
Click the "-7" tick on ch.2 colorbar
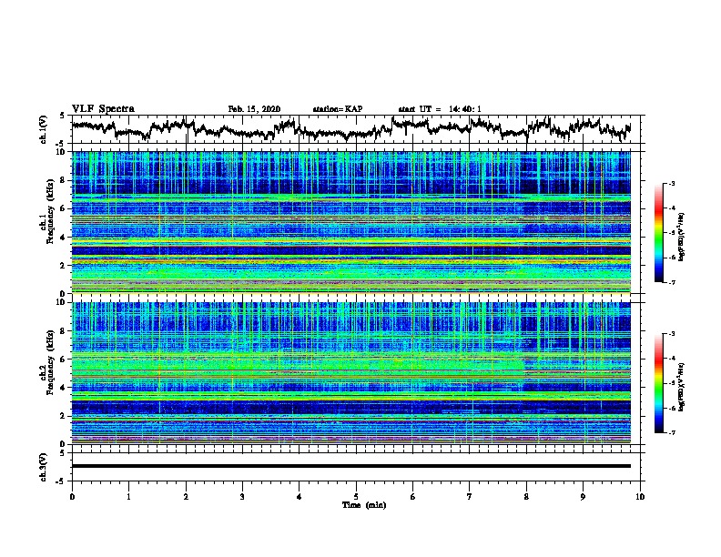[x=671, y=432]
